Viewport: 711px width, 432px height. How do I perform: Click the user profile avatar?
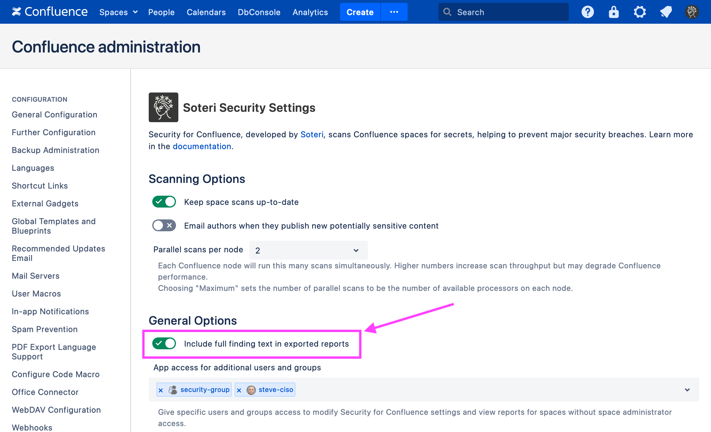(692, 12)
